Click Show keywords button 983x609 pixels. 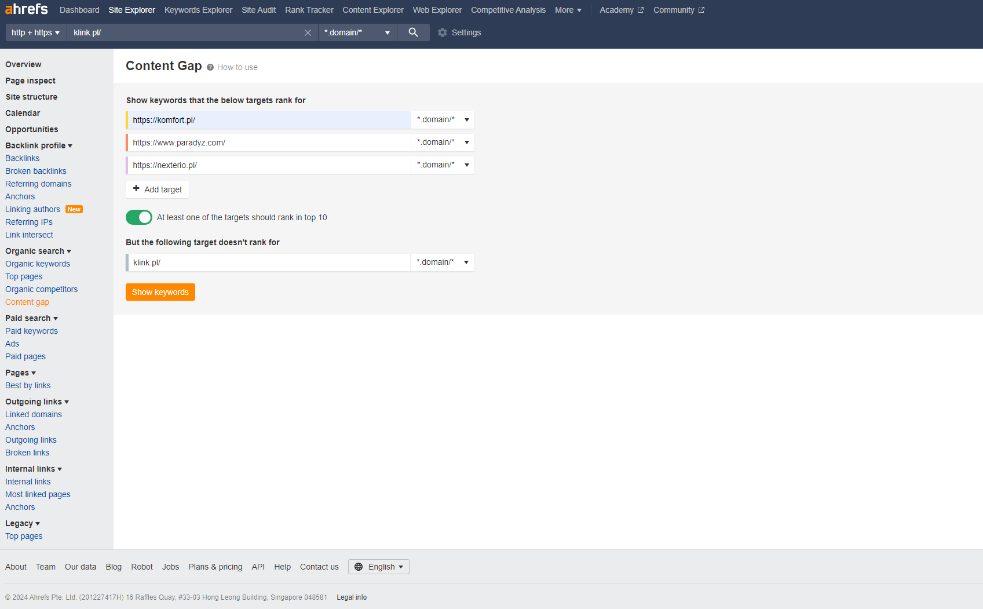click(x=160, y=292)
